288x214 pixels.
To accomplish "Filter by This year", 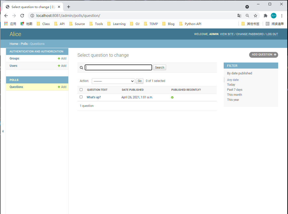I will click(233, 100).
